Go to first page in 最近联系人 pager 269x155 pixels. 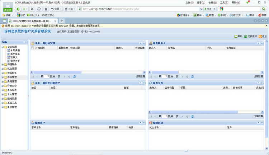coord(151,76)
